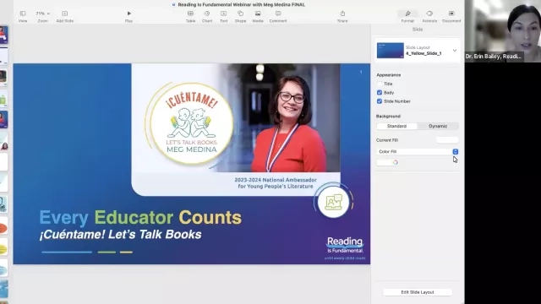Click the slide number on slide corner
This screenshot has width=541, height=304.
[x=361, y=72]
